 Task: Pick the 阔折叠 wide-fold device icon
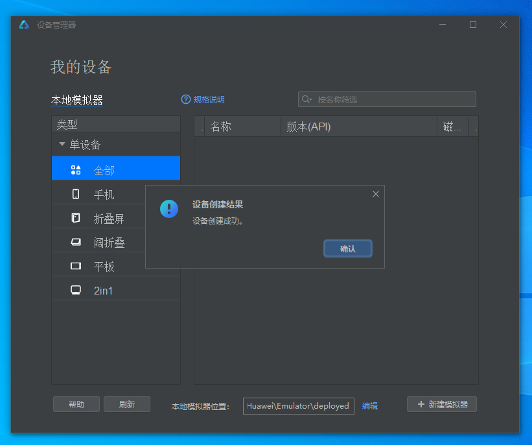(x=76, y=242)
